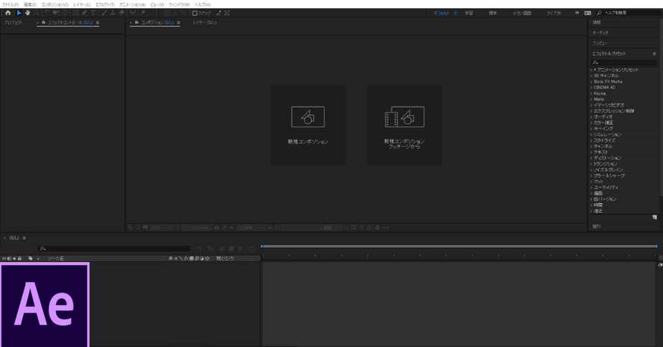Open the ウィンドウ menu
The image size is (663, 347).
179,4
